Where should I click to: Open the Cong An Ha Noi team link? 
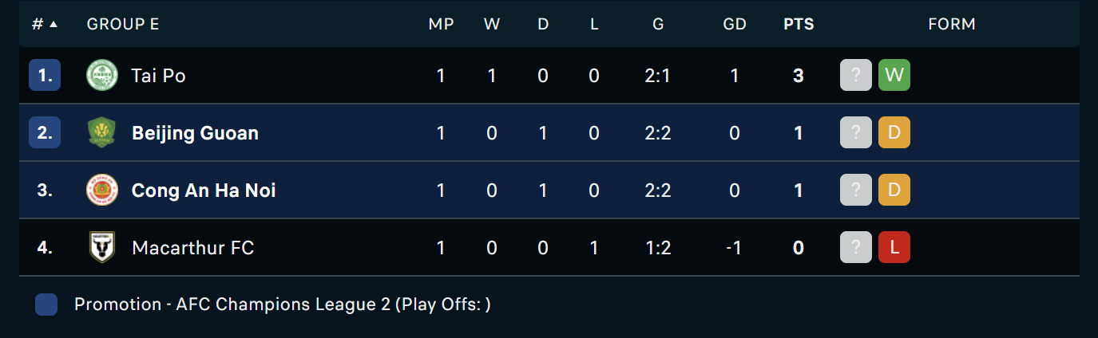204,191
